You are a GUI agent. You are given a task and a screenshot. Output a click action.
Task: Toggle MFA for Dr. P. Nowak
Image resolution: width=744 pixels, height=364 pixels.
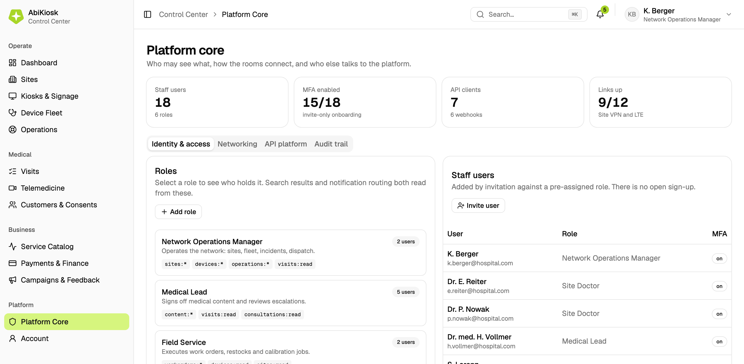[x=719, y=314]
